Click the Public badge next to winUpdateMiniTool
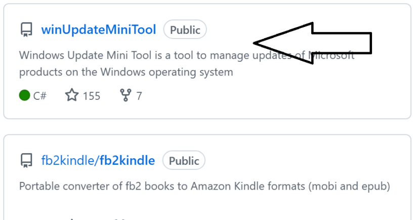The width and height of the screenshot is (417, 220). pos(185,30)
